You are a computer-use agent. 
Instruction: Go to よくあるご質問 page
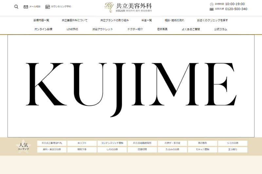[x=191, y=29]
